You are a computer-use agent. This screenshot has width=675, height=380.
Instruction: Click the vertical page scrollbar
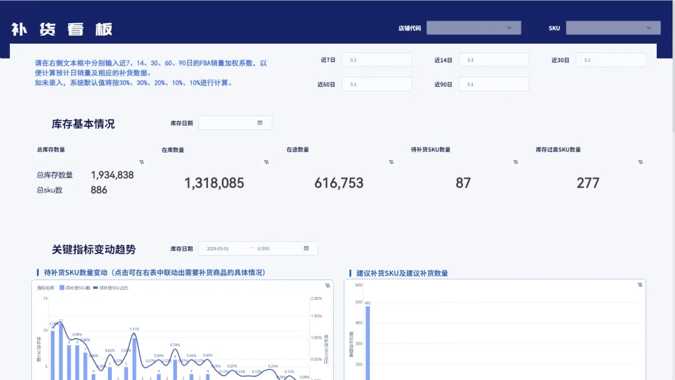point(673,67)
